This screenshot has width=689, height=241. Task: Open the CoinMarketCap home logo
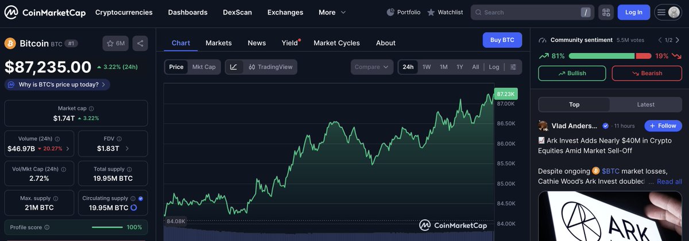coord(44,12)
